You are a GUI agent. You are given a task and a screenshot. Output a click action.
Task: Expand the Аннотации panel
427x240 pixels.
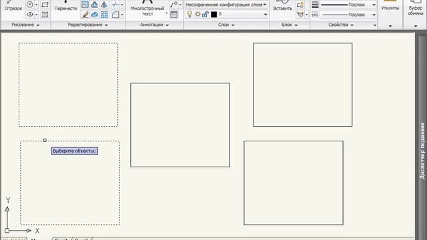tap(154, 25)
